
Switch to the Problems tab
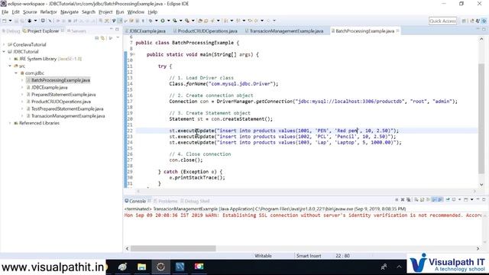coord(165,201)
